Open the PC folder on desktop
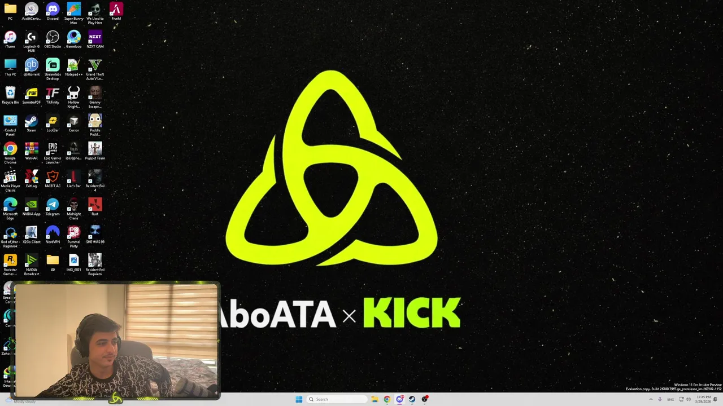Viewport: 723px width, 406px height. [x=10, y=12]
